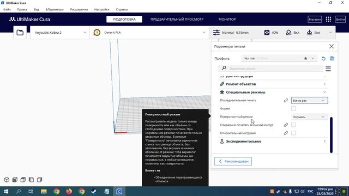Image resolution: width=349 pixels, height=196 pixels.
Task: Click link icon next to spiralize outer contour
Action: [286, 125]
